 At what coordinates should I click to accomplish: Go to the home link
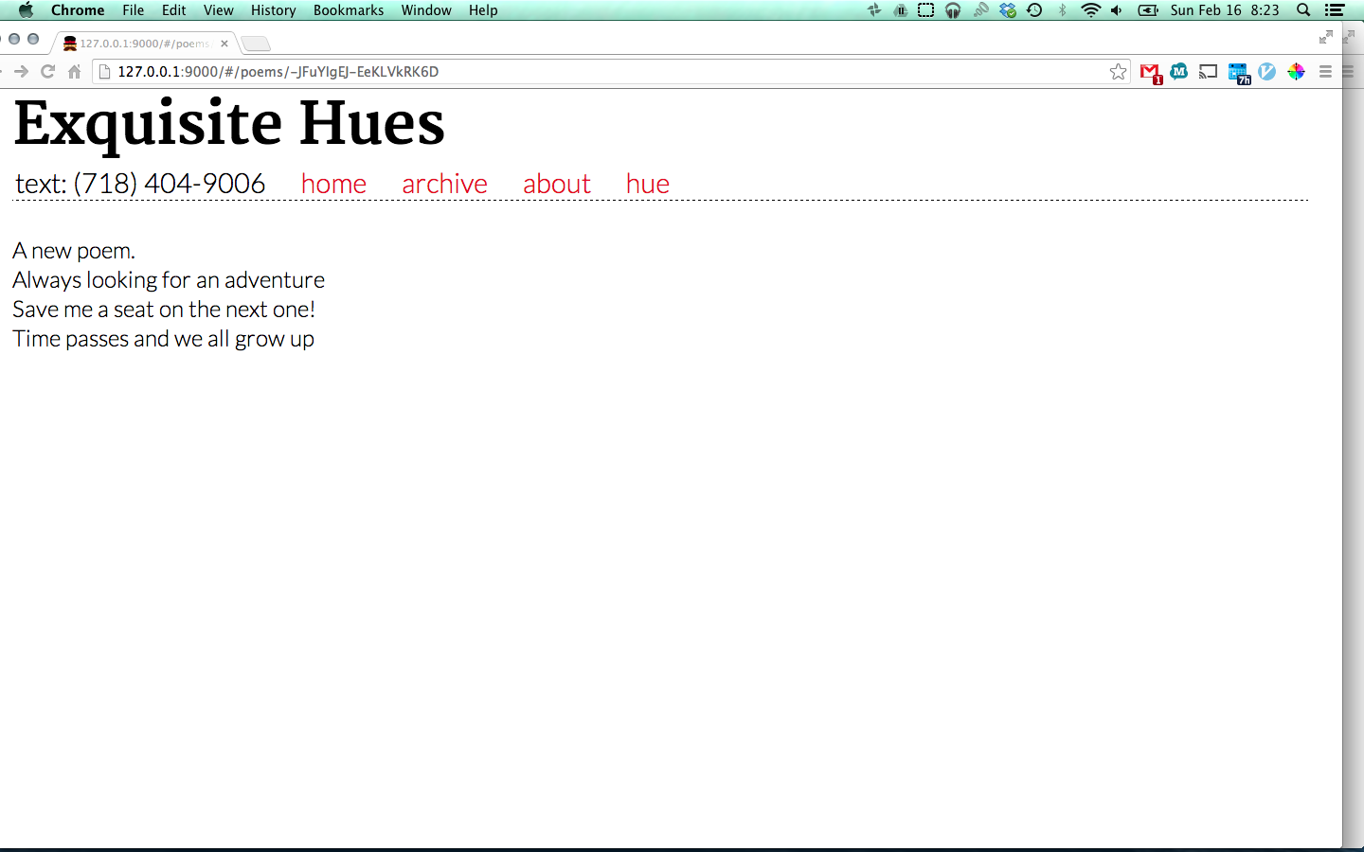click(333, 184)
